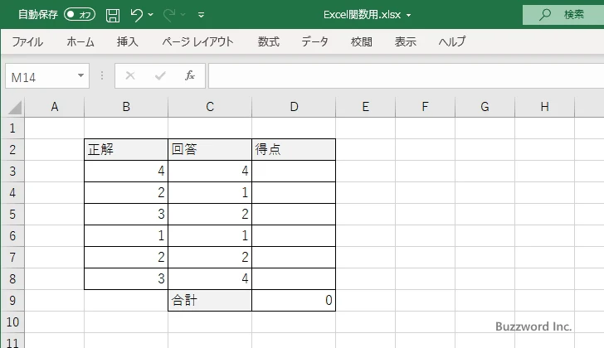Select row 5 header

[12, 214]
